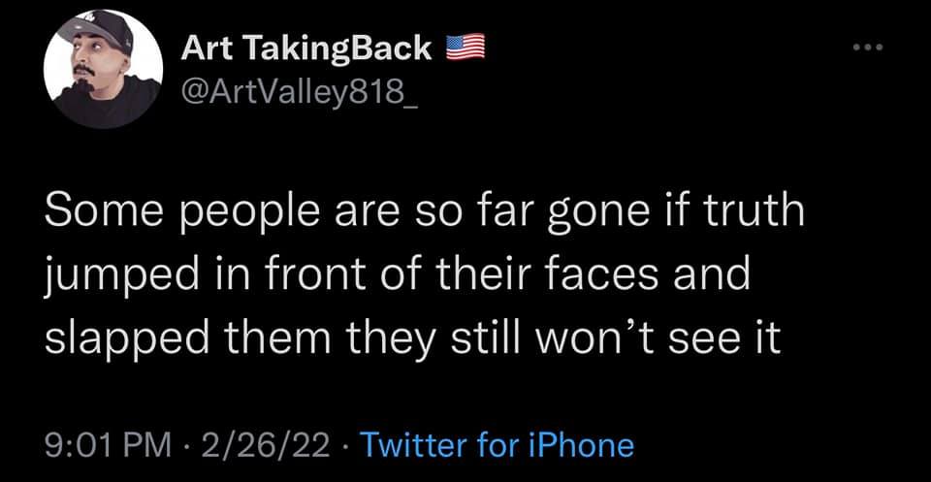Open the circular profile avatar picture
931x482 pixels.
[x=103, y=73]
